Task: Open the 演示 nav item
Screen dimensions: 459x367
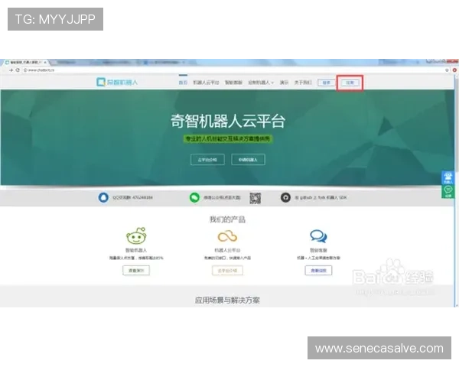Action: [x=284, y=83]
